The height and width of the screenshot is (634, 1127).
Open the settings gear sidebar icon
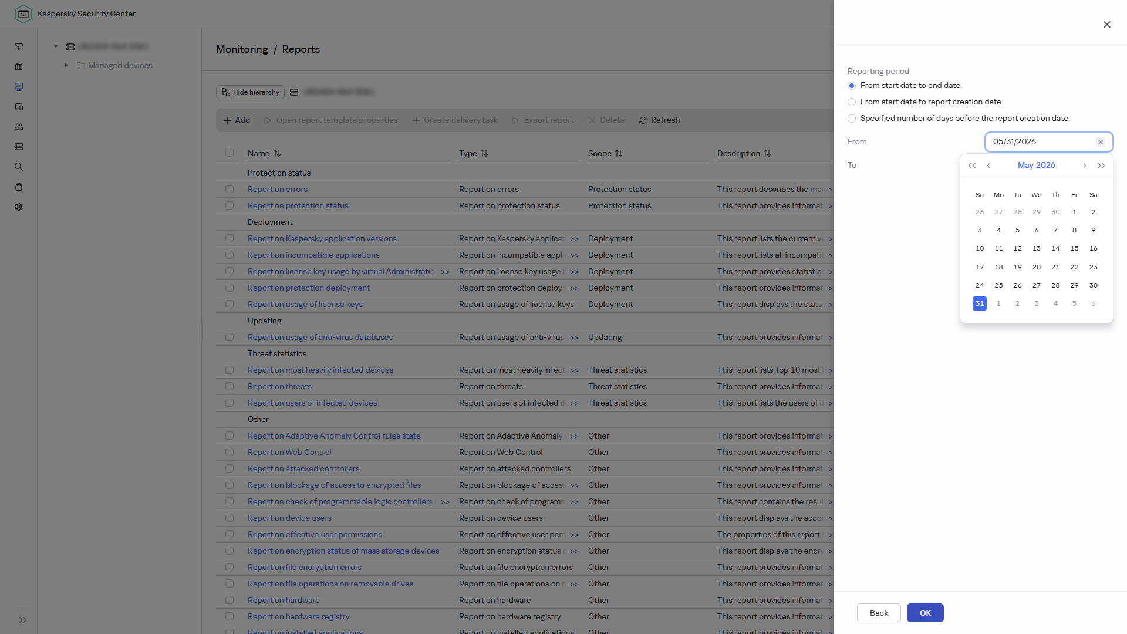[19, 207]
